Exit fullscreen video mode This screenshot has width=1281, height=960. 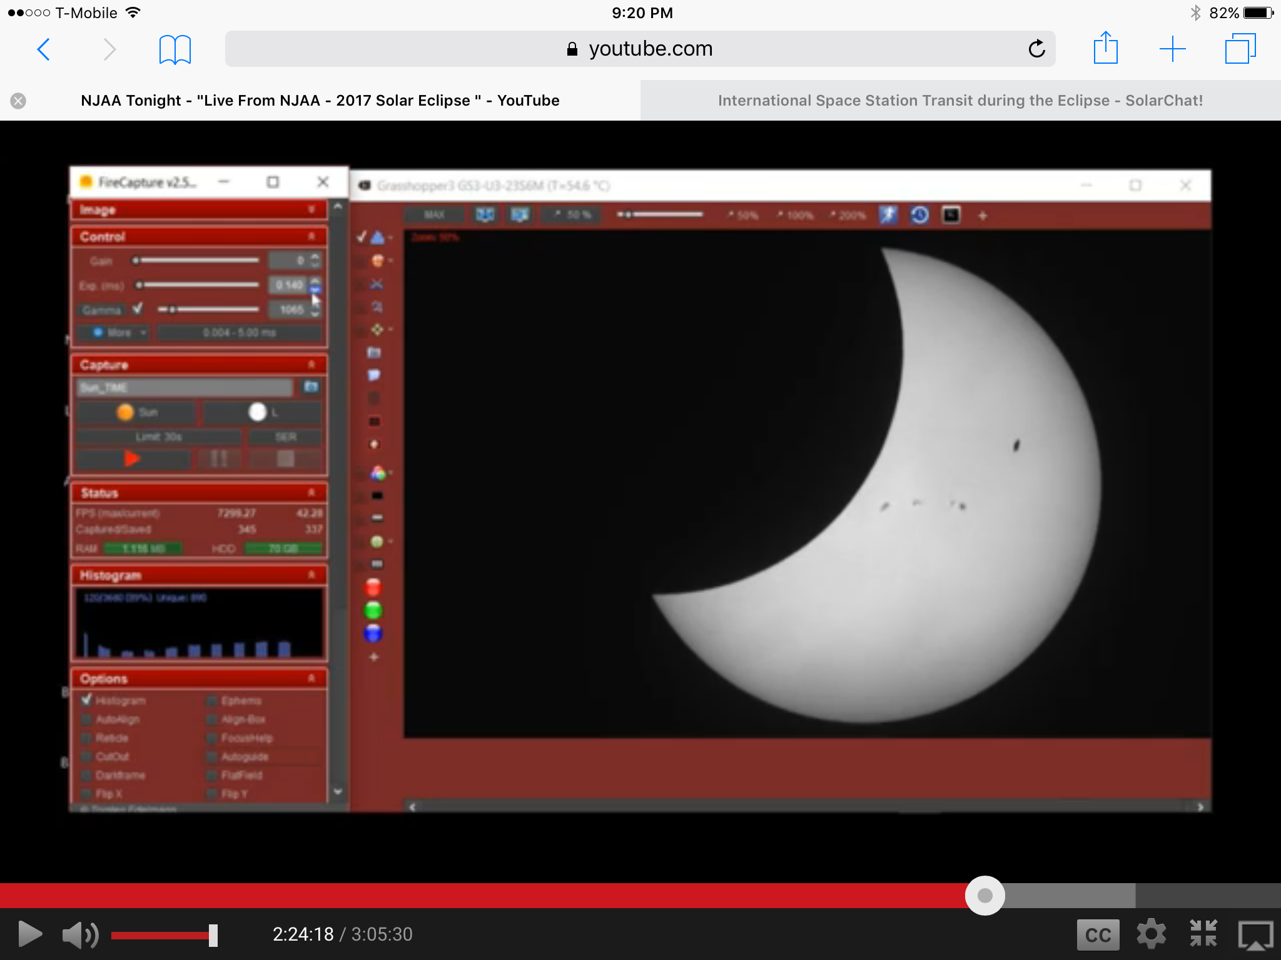point(1203,933)
